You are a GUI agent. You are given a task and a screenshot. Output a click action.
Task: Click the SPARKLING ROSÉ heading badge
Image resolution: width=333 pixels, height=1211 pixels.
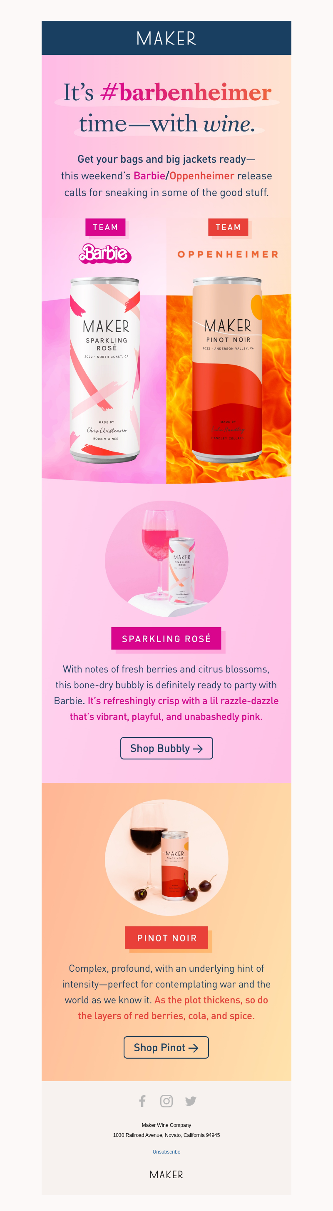(166, 638)
